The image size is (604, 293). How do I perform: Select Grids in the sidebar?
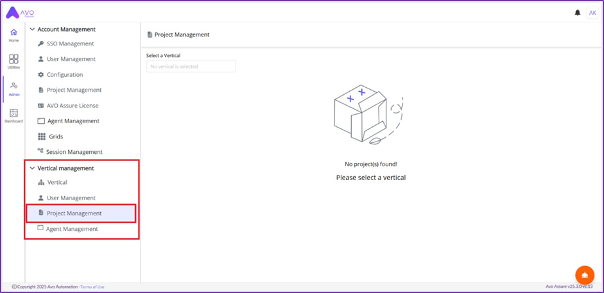click(55, 137)
